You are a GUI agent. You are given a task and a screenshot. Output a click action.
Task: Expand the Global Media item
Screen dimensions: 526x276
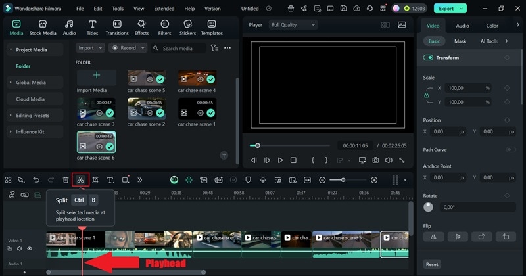[11, 83]
